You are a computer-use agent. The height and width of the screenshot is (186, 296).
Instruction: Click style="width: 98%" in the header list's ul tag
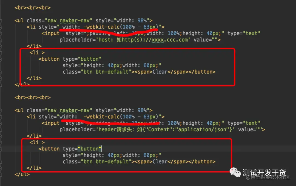(x=123, y=111)
